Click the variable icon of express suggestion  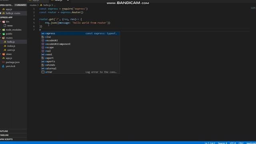[43, 34]
